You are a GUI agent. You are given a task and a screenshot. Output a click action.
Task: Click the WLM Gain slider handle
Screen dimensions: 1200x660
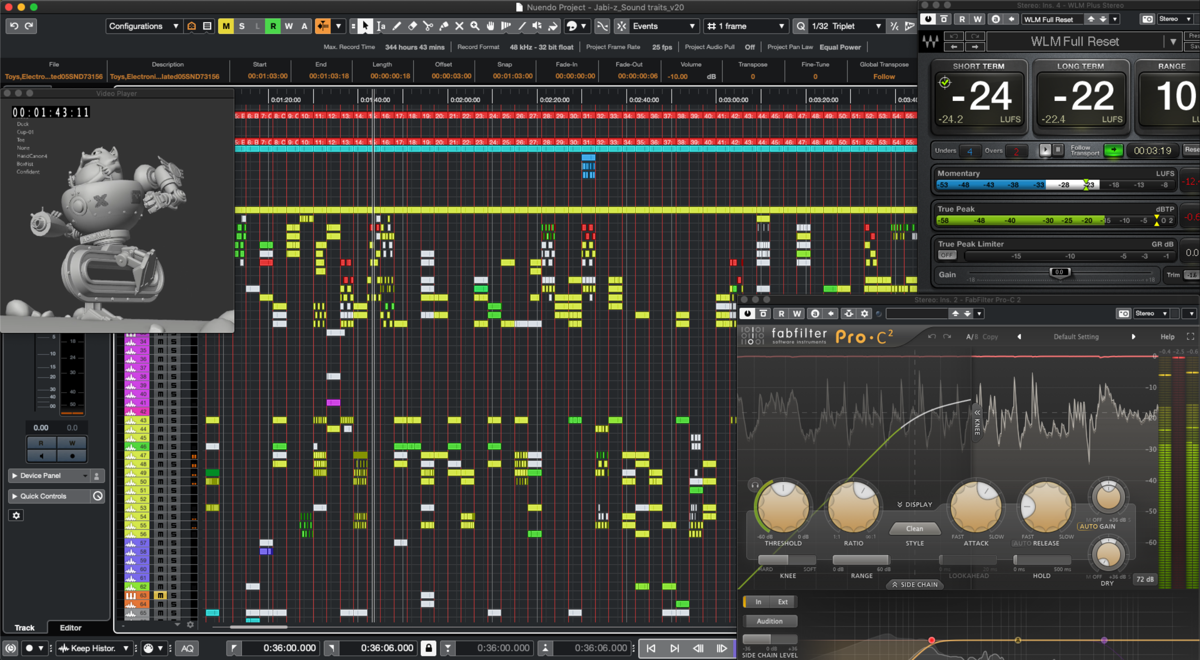pos(1059,272)
